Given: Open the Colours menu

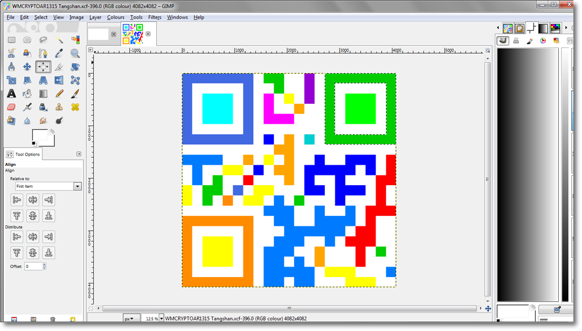Looking at the screenshot, I should coord(116,17).
